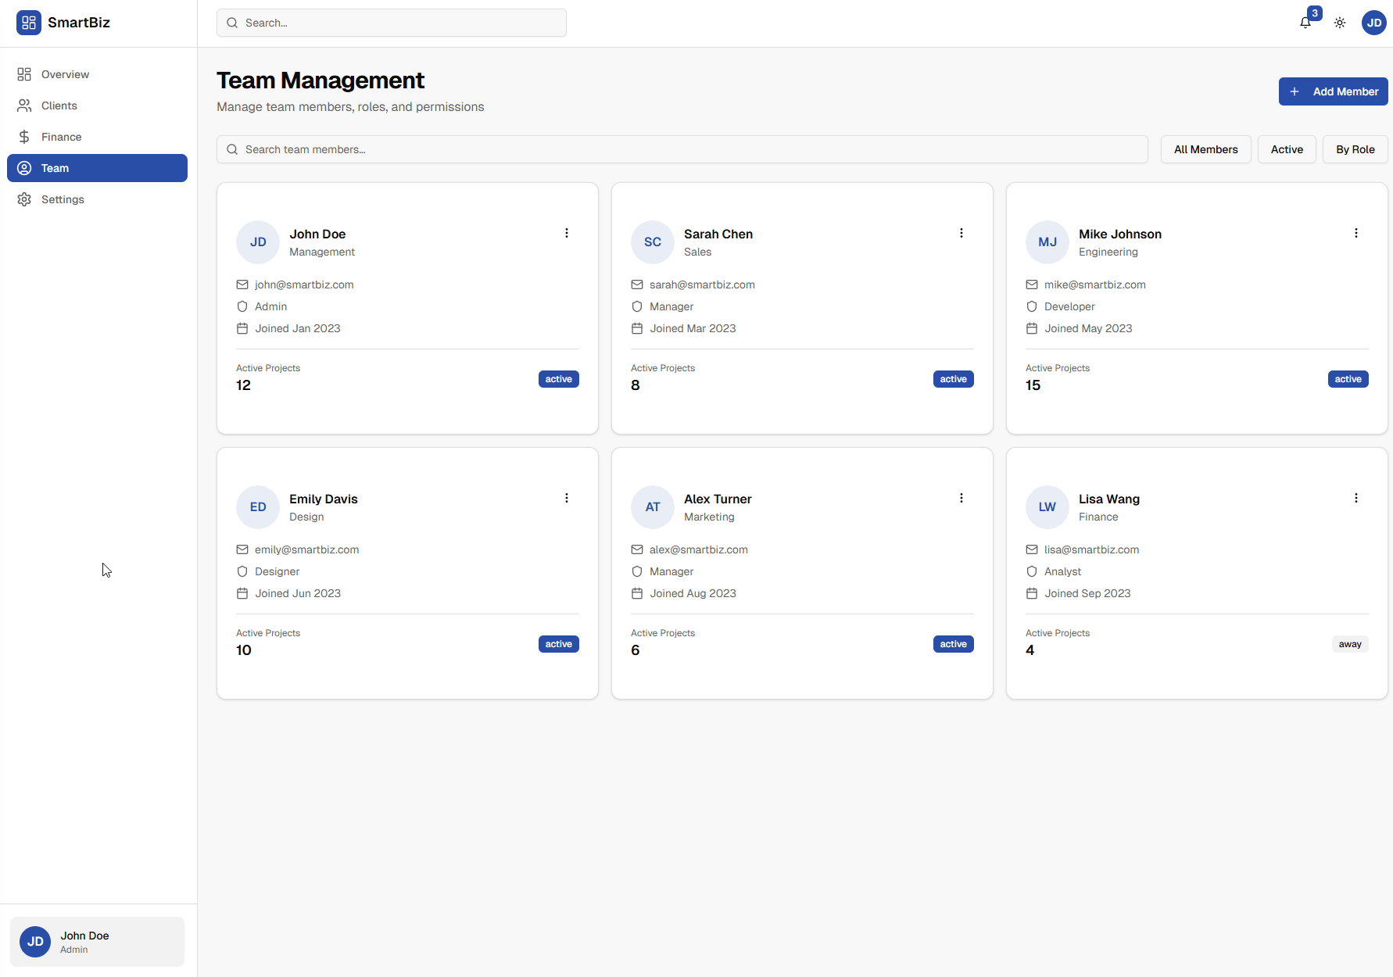Click the email icon next to john@smartbiz.com
The height and width of the screenshot is (977, 1393).
click(242, 285)
